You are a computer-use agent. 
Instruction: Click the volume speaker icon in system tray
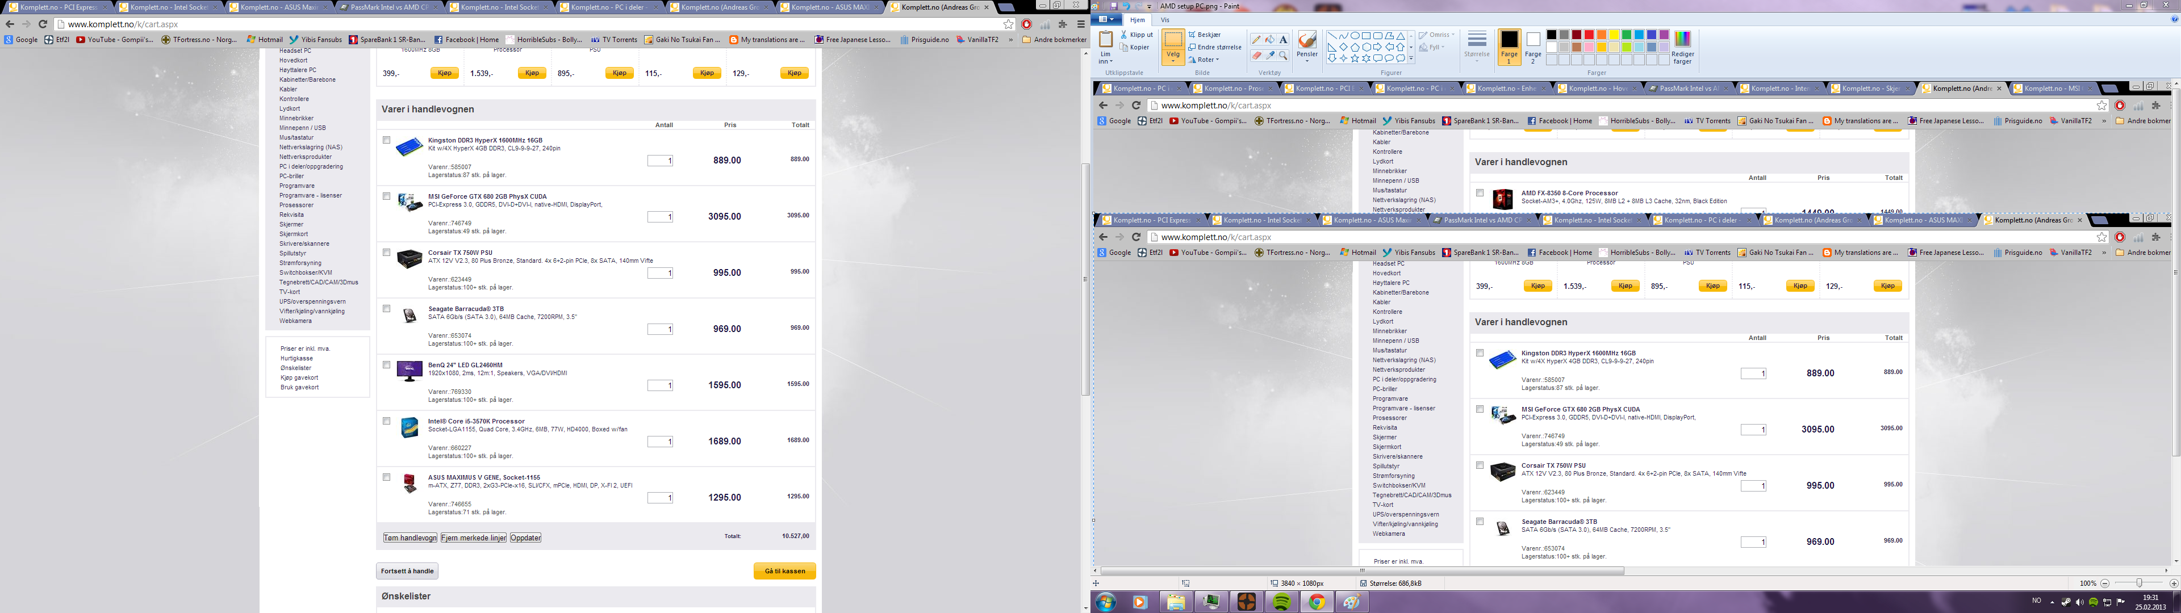(x=2080, y=602)
